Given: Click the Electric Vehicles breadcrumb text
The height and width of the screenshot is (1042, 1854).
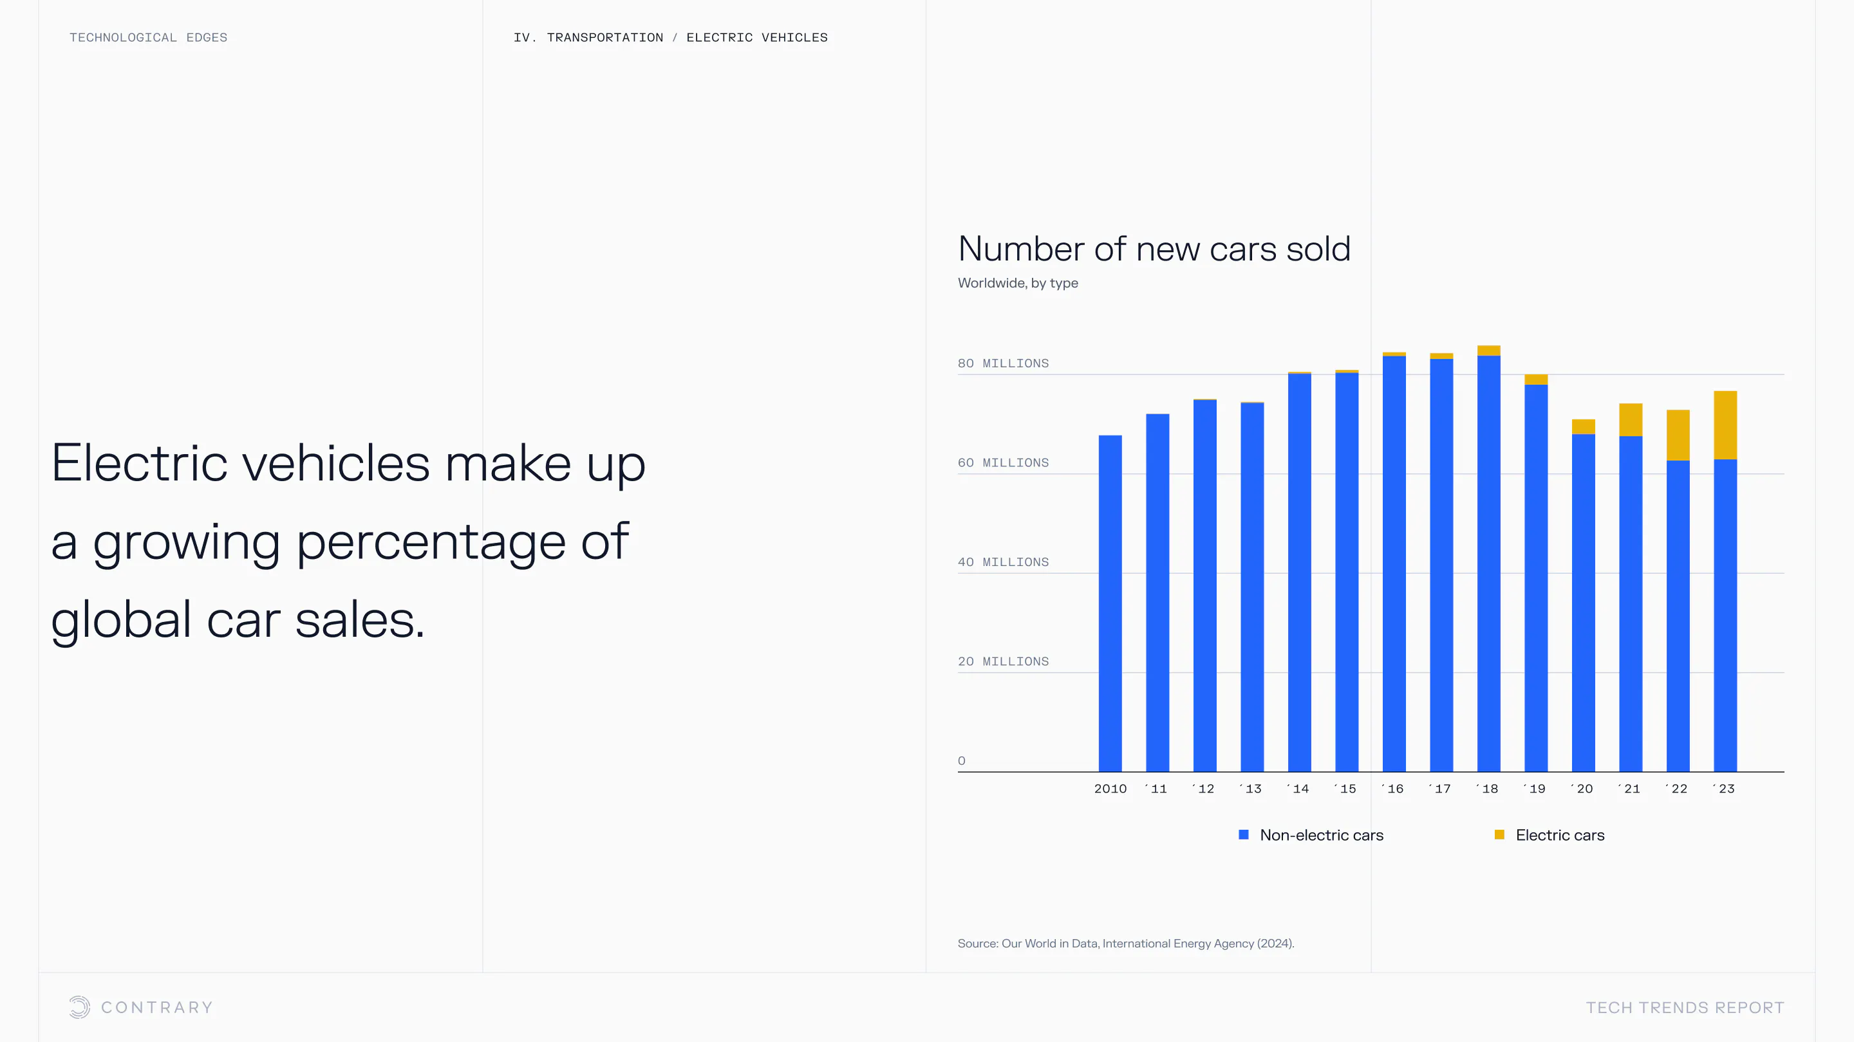Looking at the screenshot, I should tap(756, 37).
